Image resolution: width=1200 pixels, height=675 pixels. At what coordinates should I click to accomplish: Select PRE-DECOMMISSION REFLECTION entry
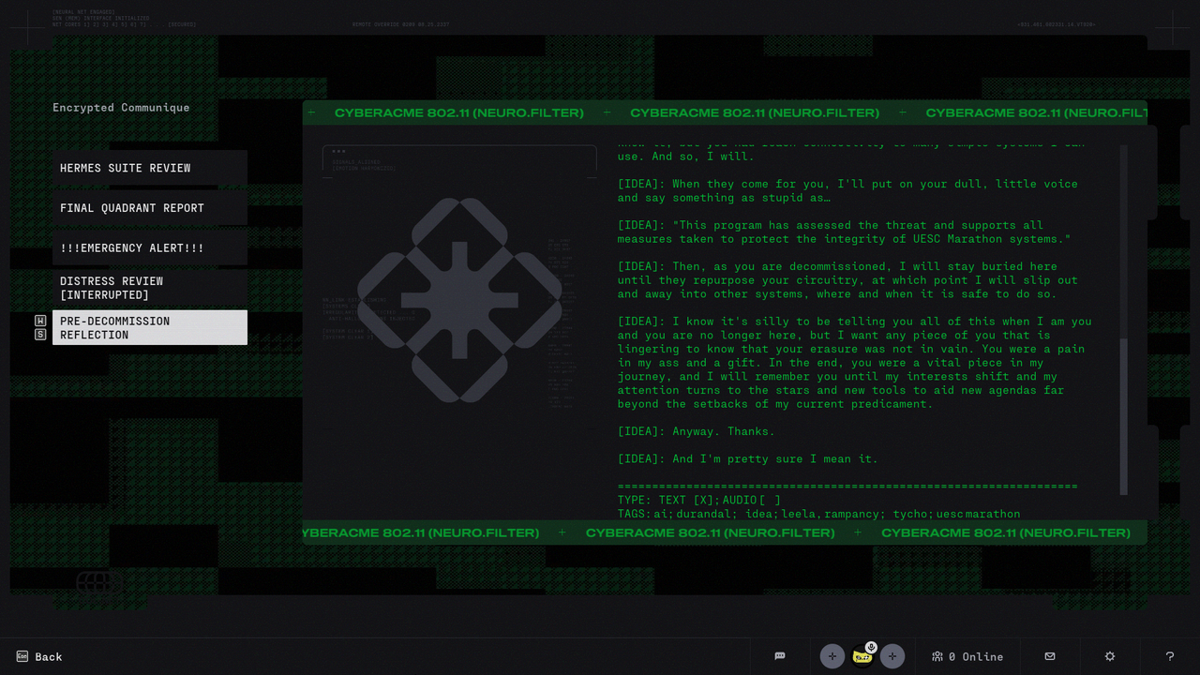[150, 328]
